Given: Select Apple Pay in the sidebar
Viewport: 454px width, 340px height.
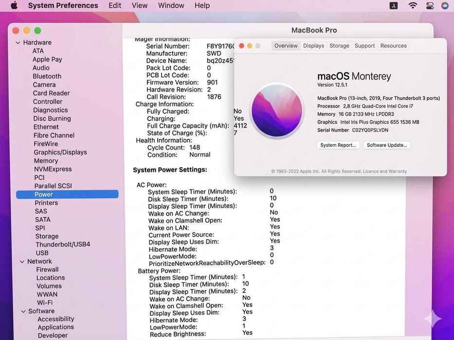Looking at the screenshot, I should tap(47, 60).
